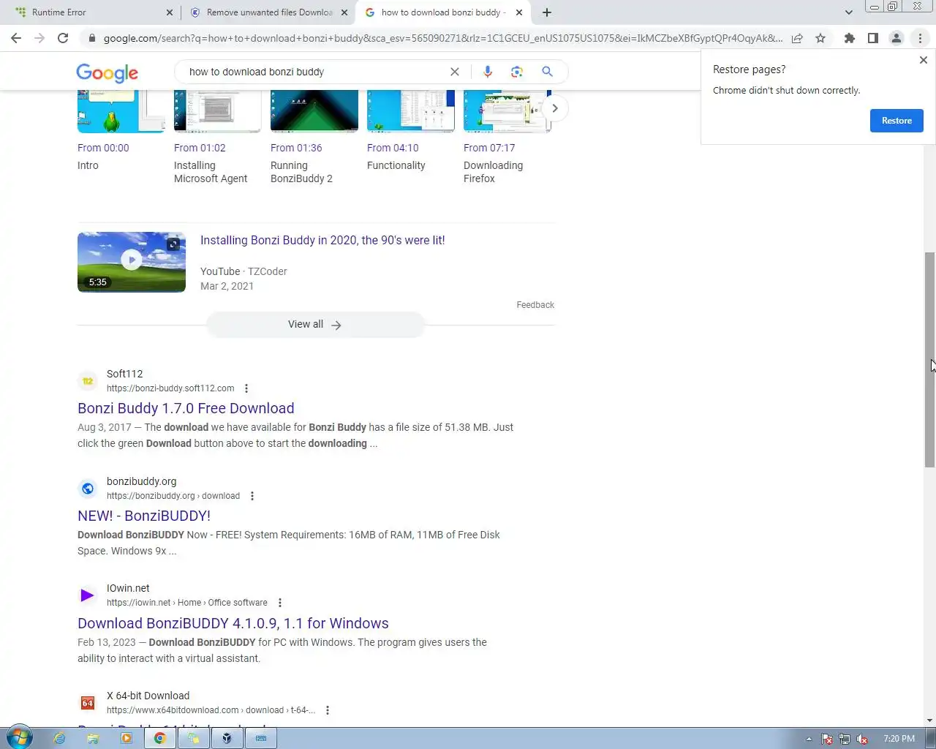
Task: Click in the Google search input field
Action: 314,72
